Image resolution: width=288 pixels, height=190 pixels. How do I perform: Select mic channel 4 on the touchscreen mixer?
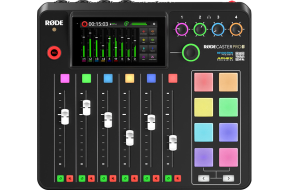point(103,59)
